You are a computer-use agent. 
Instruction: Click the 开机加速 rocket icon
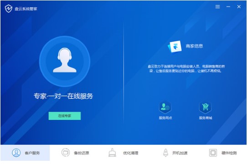point(166,153)
